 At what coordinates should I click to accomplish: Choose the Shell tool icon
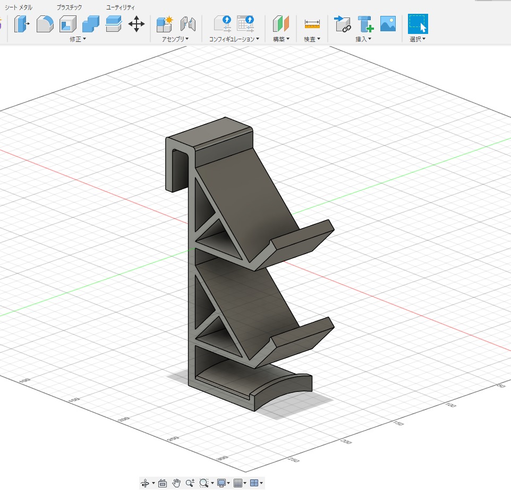pos(67,24)
